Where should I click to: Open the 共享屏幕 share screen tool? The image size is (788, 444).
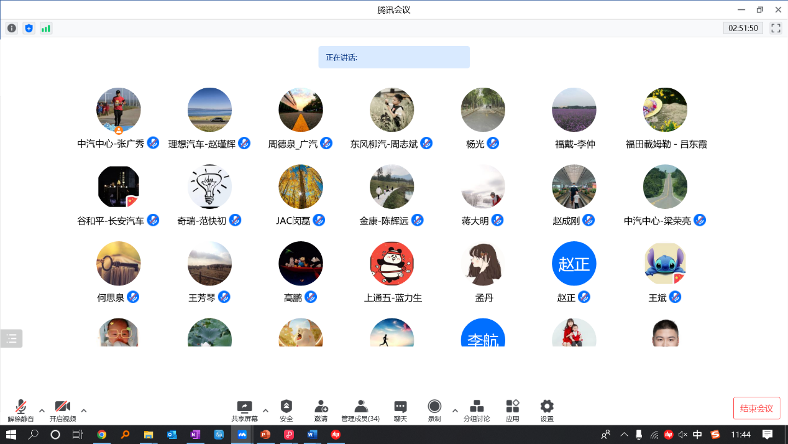[244, 410]
